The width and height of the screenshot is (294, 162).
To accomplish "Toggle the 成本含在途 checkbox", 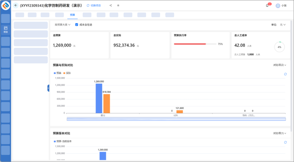I will click(76, 25).
